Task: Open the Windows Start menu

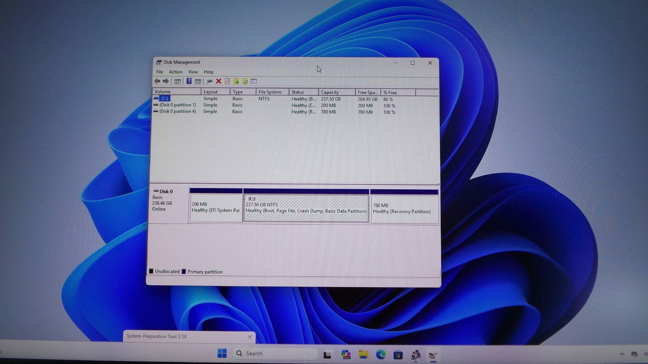Action: tap(222, 353)
